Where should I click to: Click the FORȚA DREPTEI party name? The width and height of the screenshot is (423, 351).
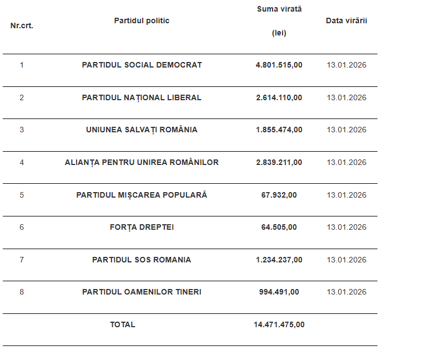[142, 228]
